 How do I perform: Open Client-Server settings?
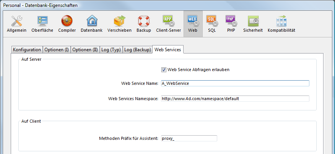(x=168, y=24)
